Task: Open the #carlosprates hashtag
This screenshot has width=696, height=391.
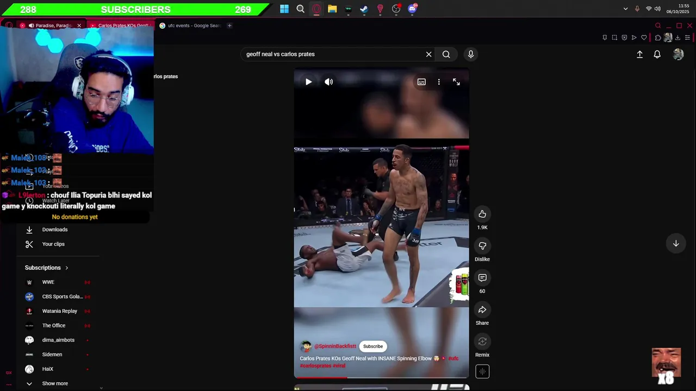Action: [315, 366]
